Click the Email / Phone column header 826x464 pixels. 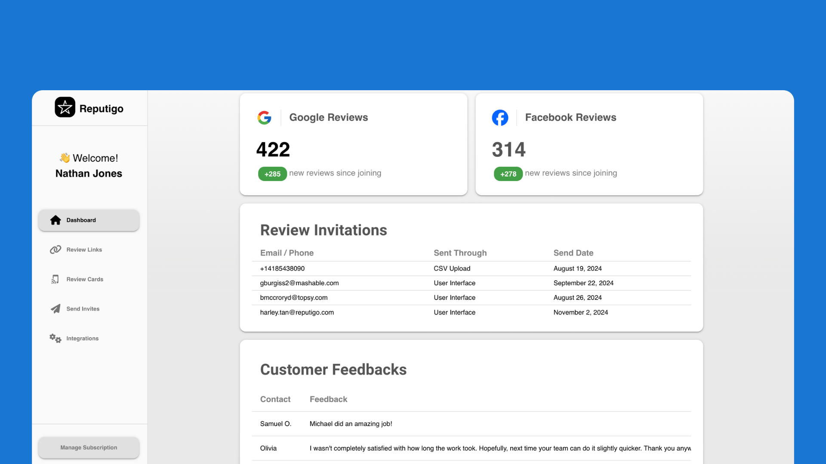287,253
